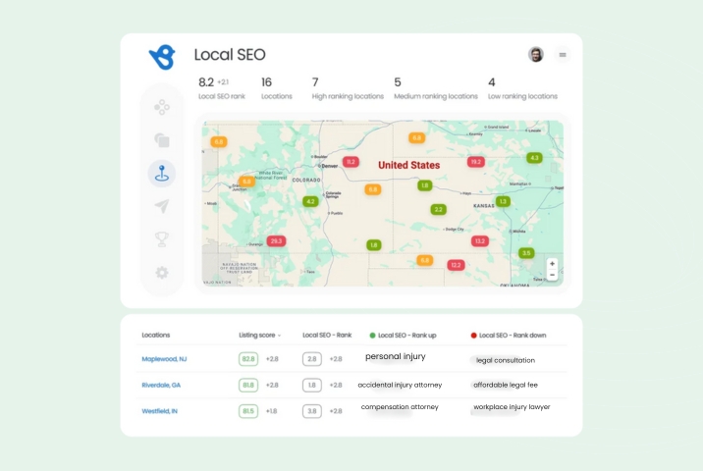The width and height of the screenshot is (703, 471).
Task: Select orange 6.8 marker near Grand Junction
Action: coord(246,182)
